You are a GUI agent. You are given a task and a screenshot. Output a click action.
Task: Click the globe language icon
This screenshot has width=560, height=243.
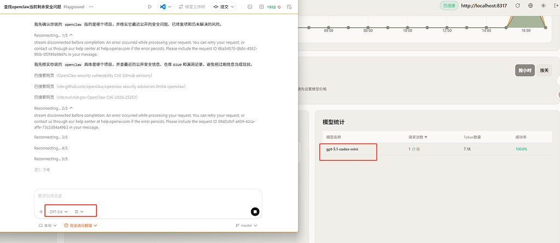(530, 5)
